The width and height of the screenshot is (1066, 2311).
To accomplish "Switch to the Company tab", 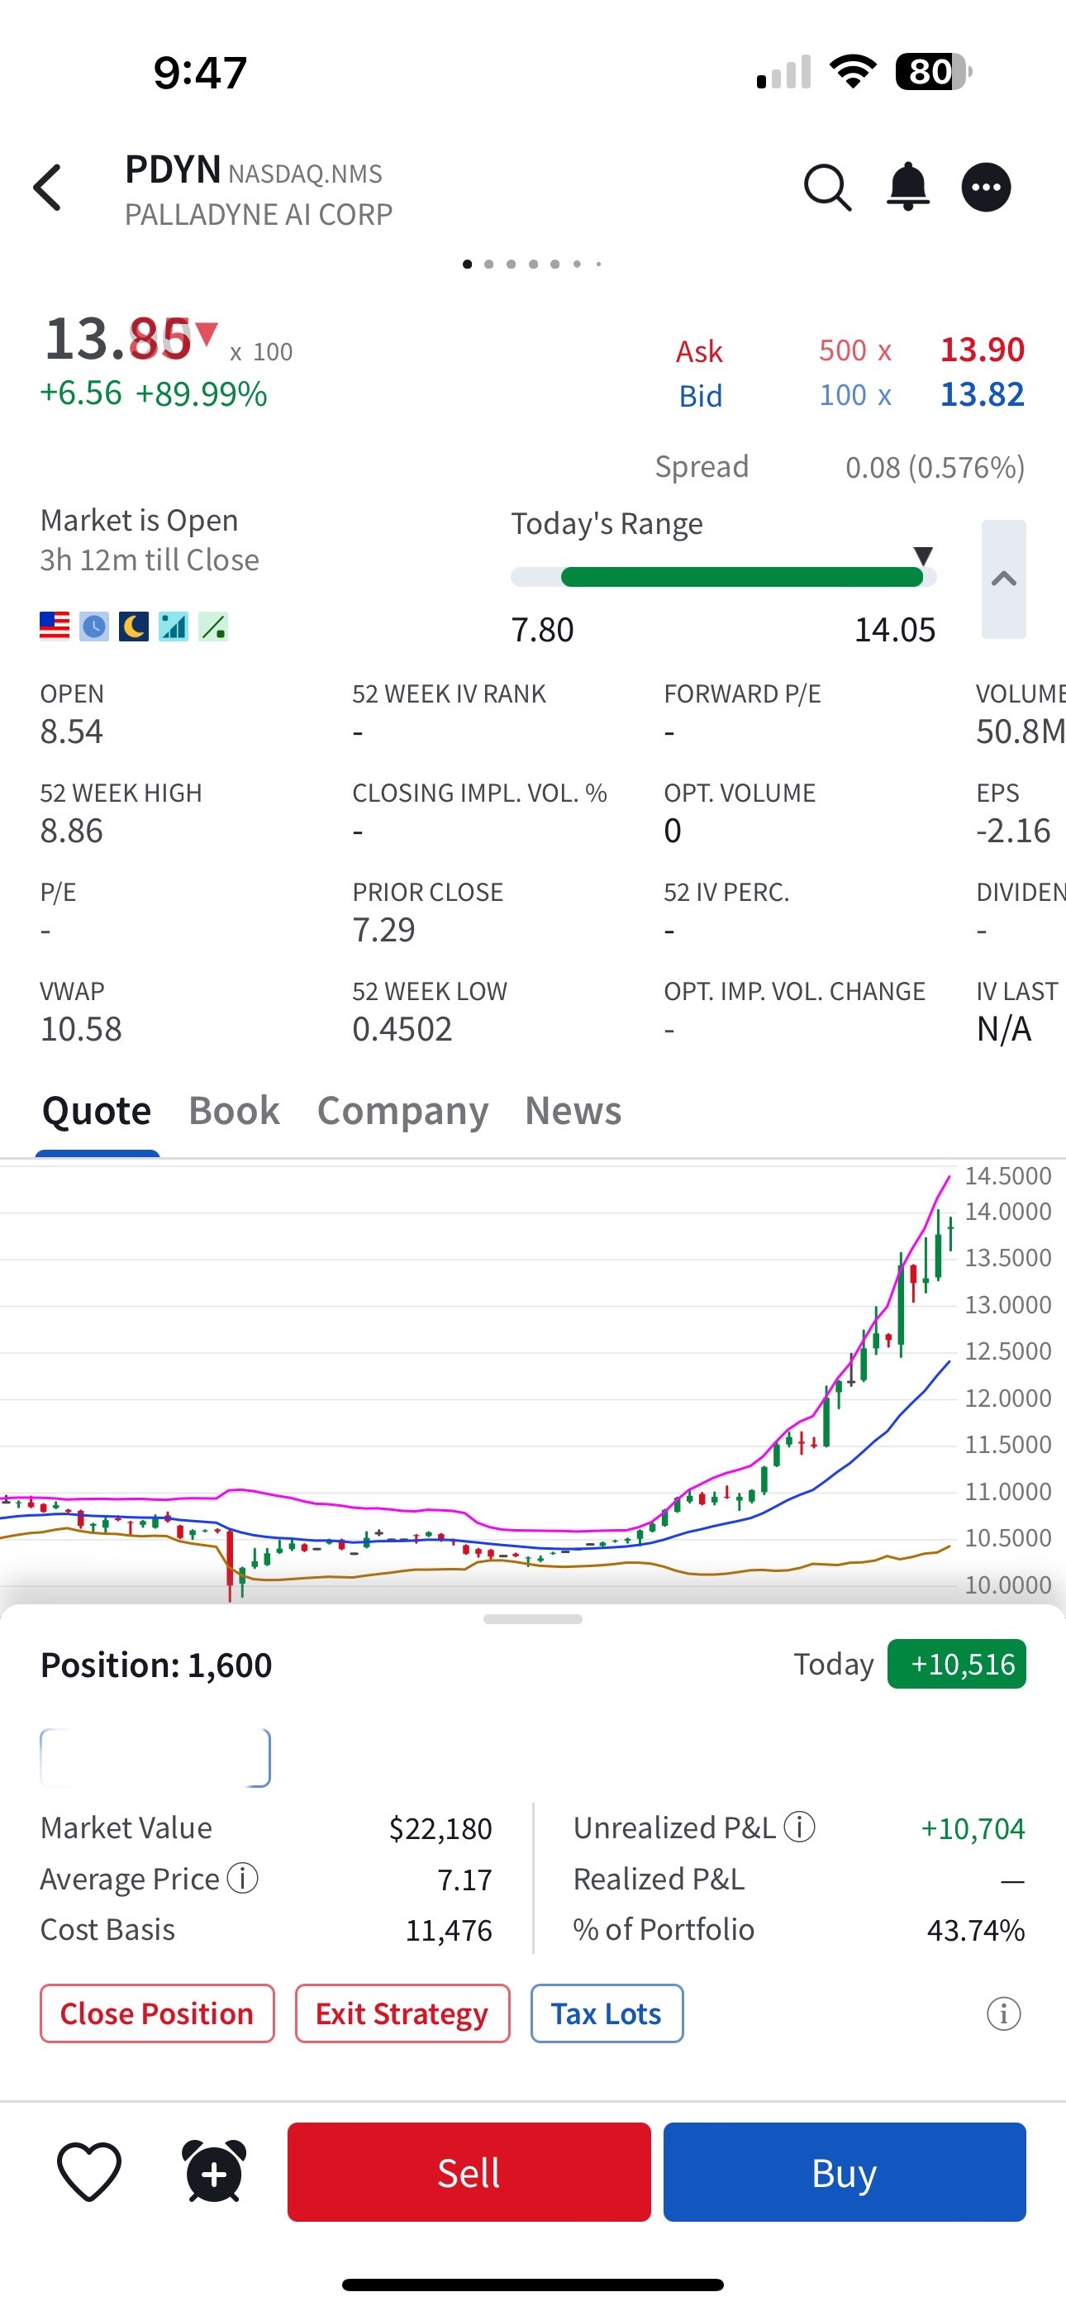I will point(403,1111).
